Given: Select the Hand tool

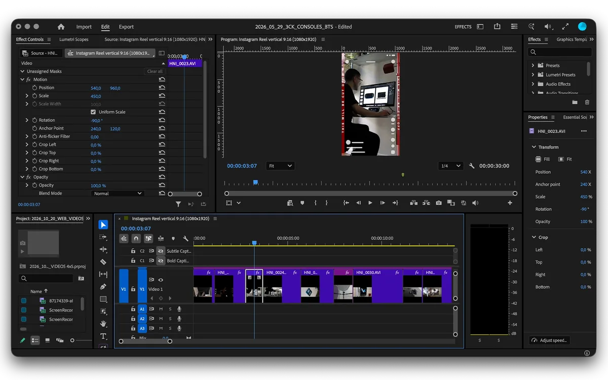Looking at the screenshot, I should 103,323.
